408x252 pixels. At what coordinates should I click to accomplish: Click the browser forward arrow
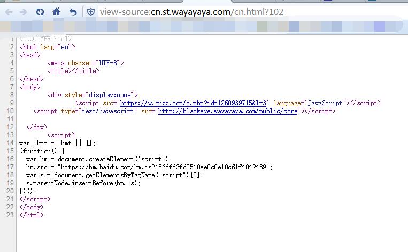pos(24,12)
